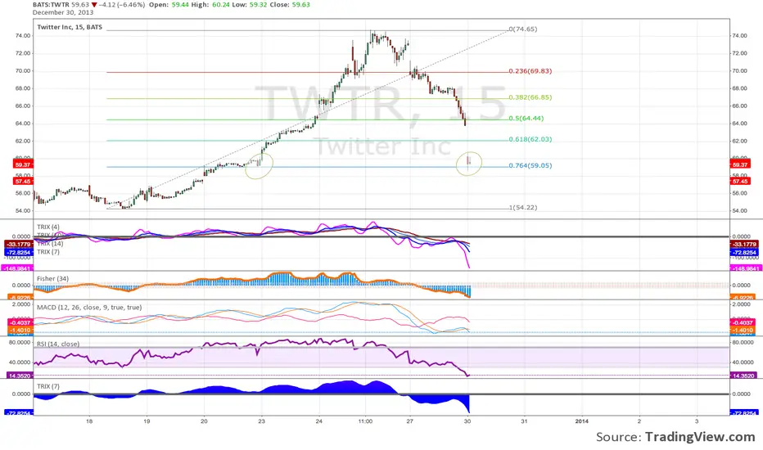This screenshot has height=450, width=763.
Task: Click the 20 date on time axis
Action: tap(204, 421)
